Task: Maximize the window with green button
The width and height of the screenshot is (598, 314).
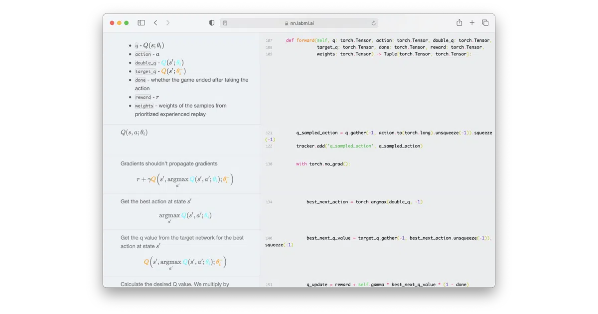Action: click(127, 23)
